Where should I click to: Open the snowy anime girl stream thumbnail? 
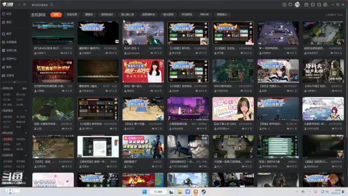pyautogui.click(x=323, y=108)
